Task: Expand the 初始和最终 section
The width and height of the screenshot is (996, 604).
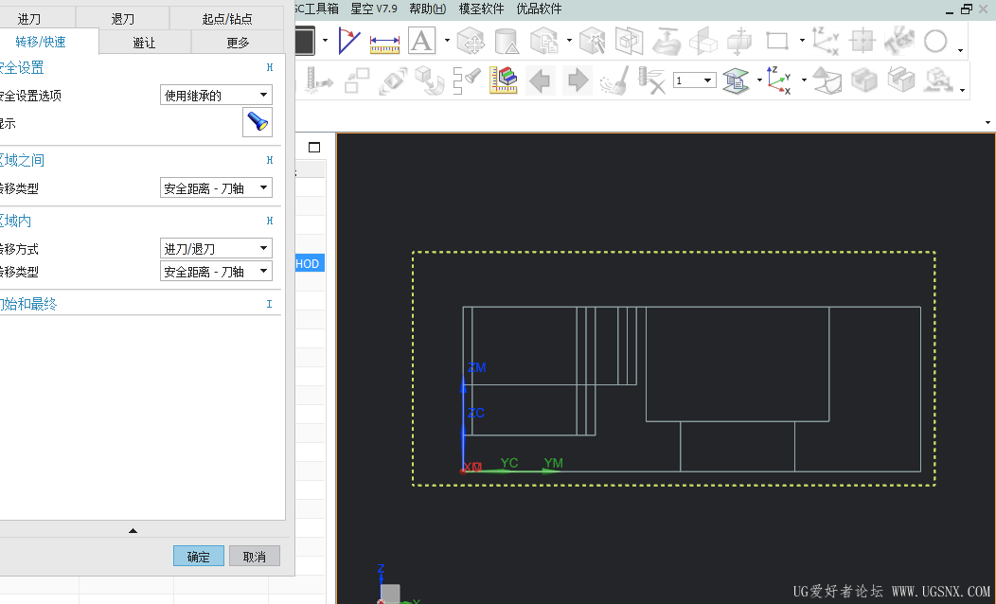Action: 28,304
